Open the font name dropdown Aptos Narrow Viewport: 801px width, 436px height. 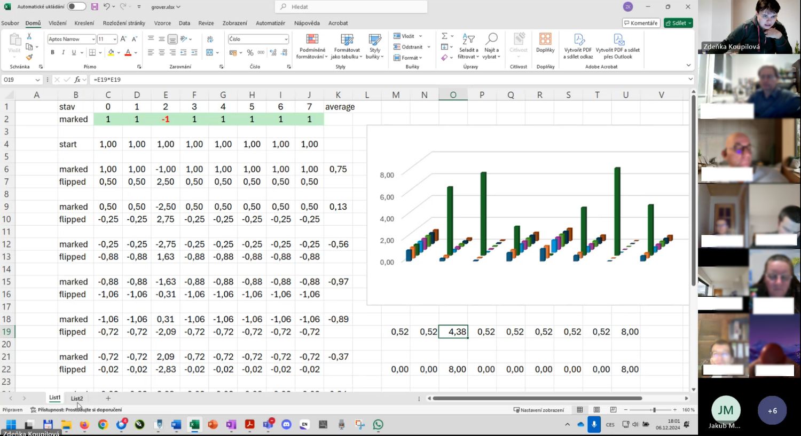93,39
